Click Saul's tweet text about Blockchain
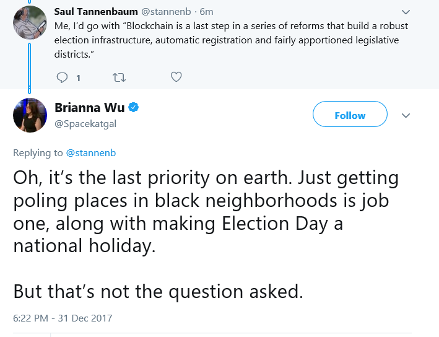The image size is (439, 337). (231, 40)
